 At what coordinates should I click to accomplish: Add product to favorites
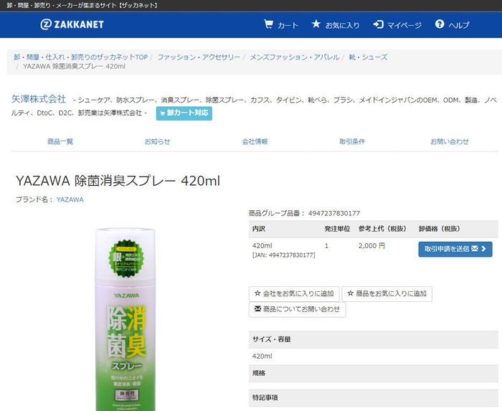coord(387,294)
